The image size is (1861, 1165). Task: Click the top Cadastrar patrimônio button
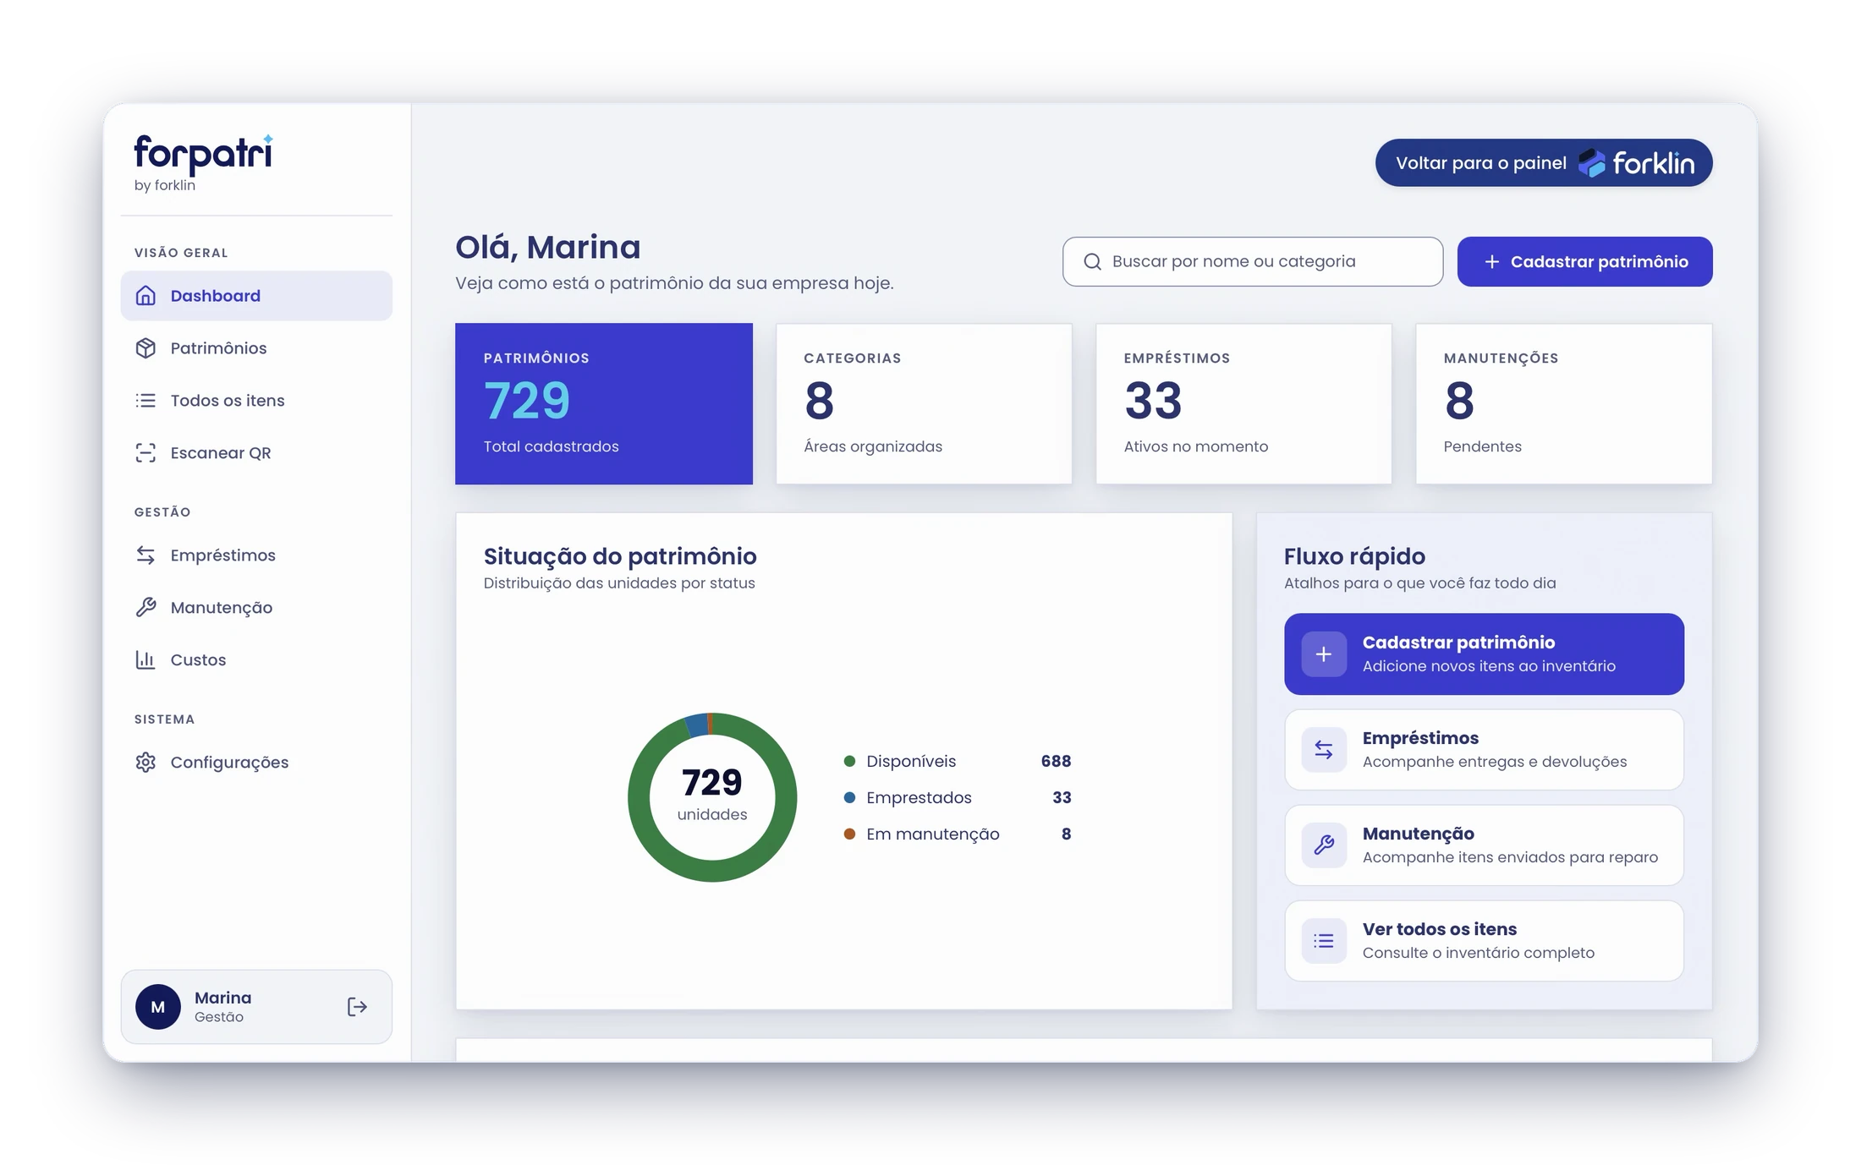click(1584, 261)
